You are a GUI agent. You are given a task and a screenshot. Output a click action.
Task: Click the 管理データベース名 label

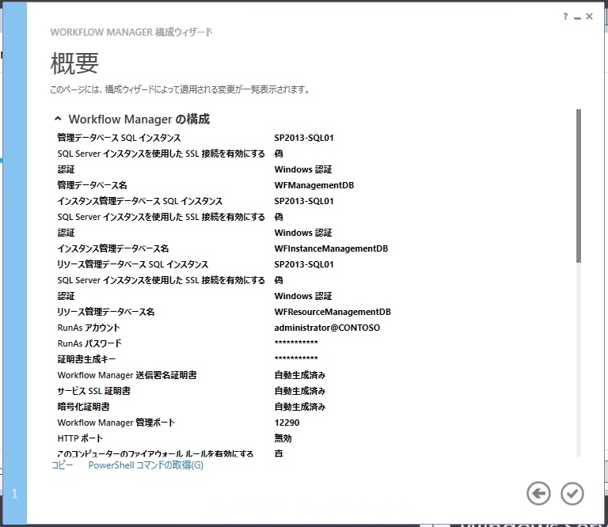pos(93,185)
